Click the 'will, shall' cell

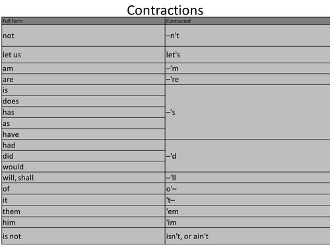[x=83, y=178]
